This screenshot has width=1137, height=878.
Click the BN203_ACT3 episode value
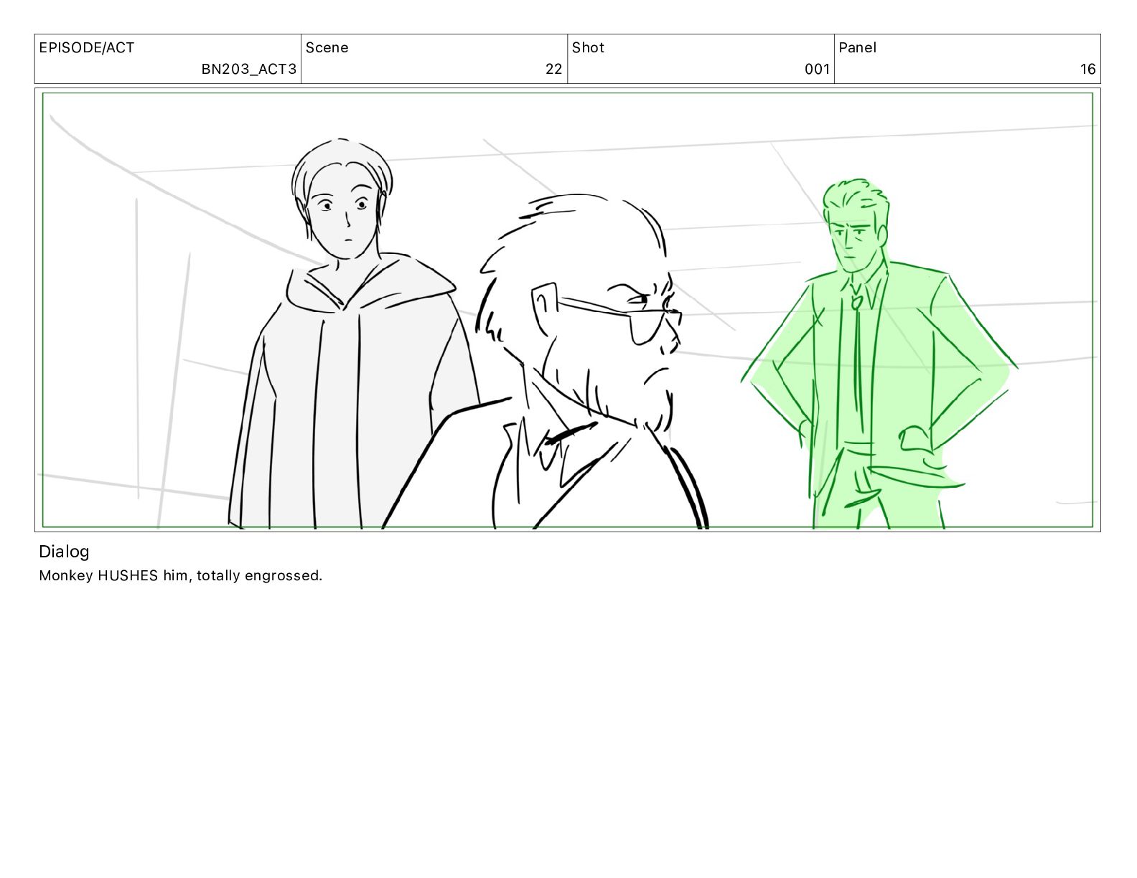(248, 70)
